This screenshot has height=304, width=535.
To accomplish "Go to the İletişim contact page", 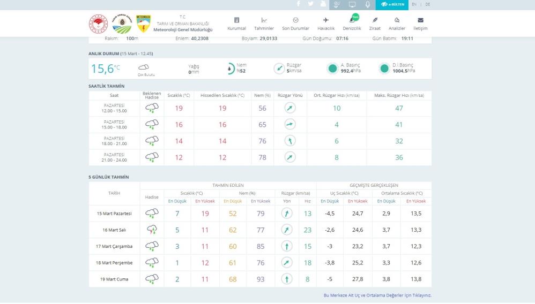I will (x=420, y=24).
